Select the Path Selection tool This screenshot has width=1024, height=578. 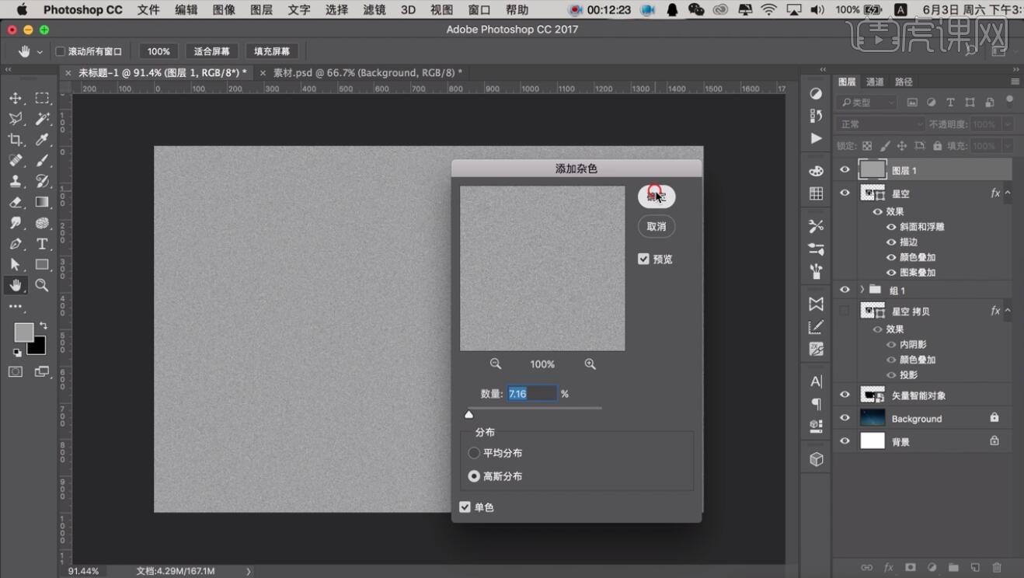coord(16,265)
